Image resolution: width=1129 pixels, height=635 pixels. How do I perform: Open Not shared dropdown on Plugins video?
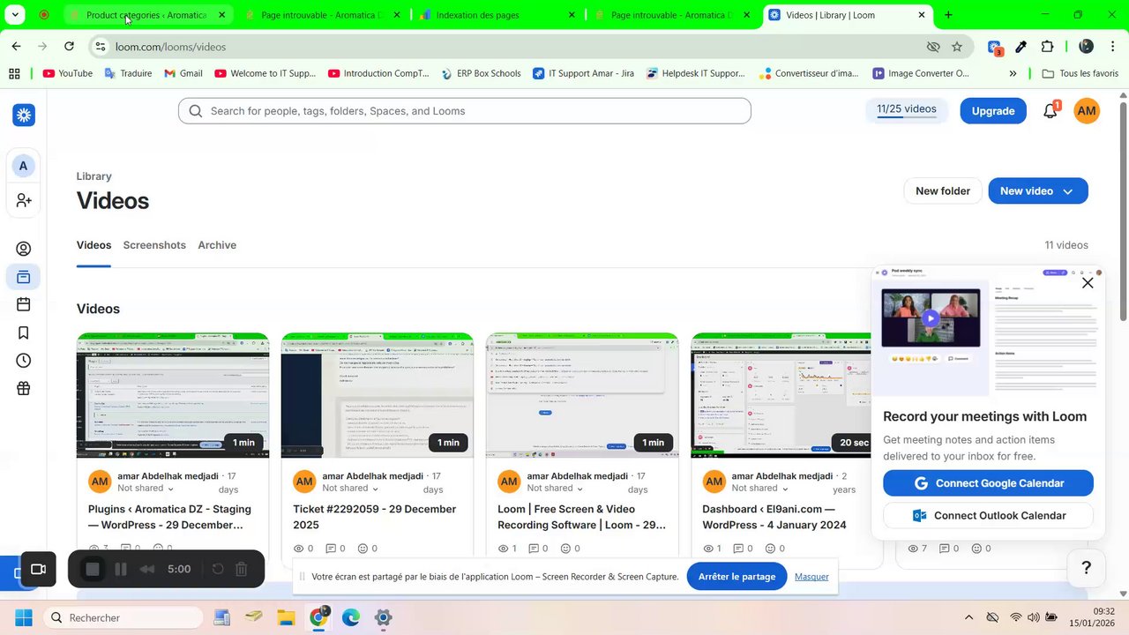146,489
